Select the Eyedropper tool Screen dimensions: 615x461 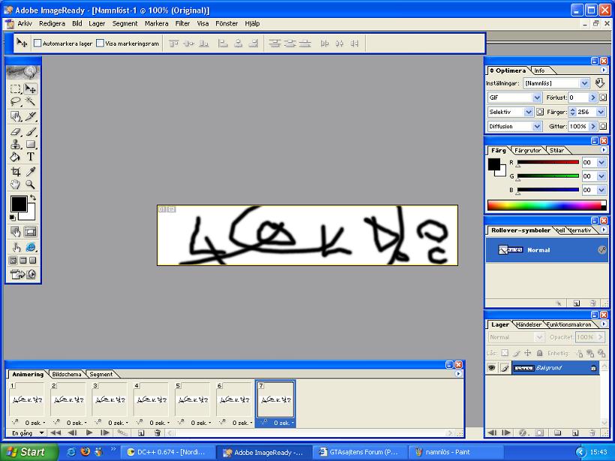click(30, 172)
